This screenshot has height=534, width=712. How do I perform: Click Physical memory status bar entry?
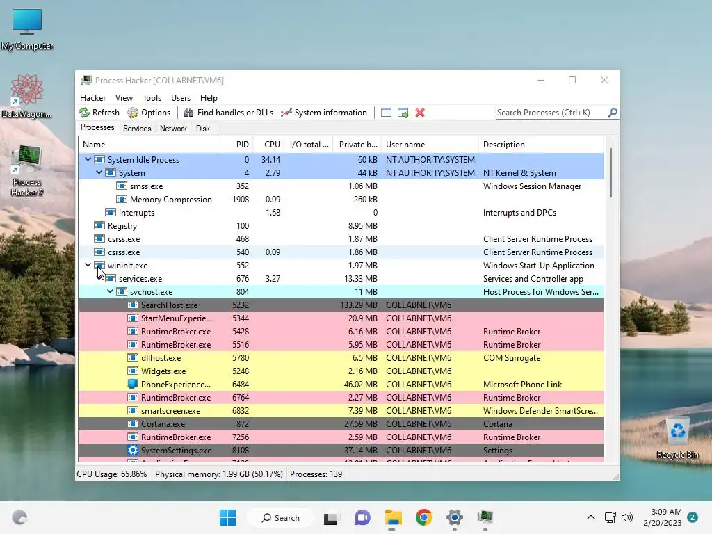click(219, 474)
